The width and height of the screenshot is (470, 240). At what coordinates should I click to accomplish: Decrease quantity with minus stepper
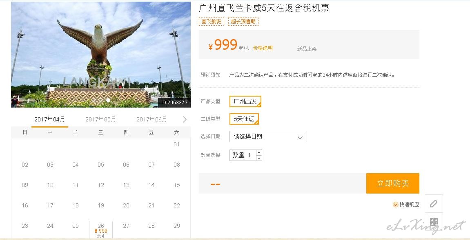(259, 158)
